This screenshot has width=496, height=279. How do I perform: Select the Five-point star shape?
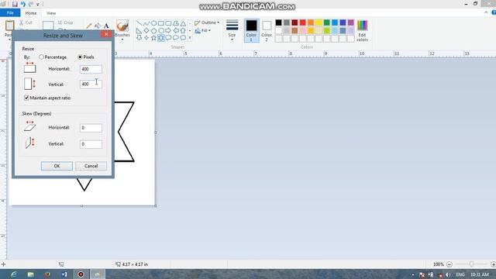tap(153, 38)
